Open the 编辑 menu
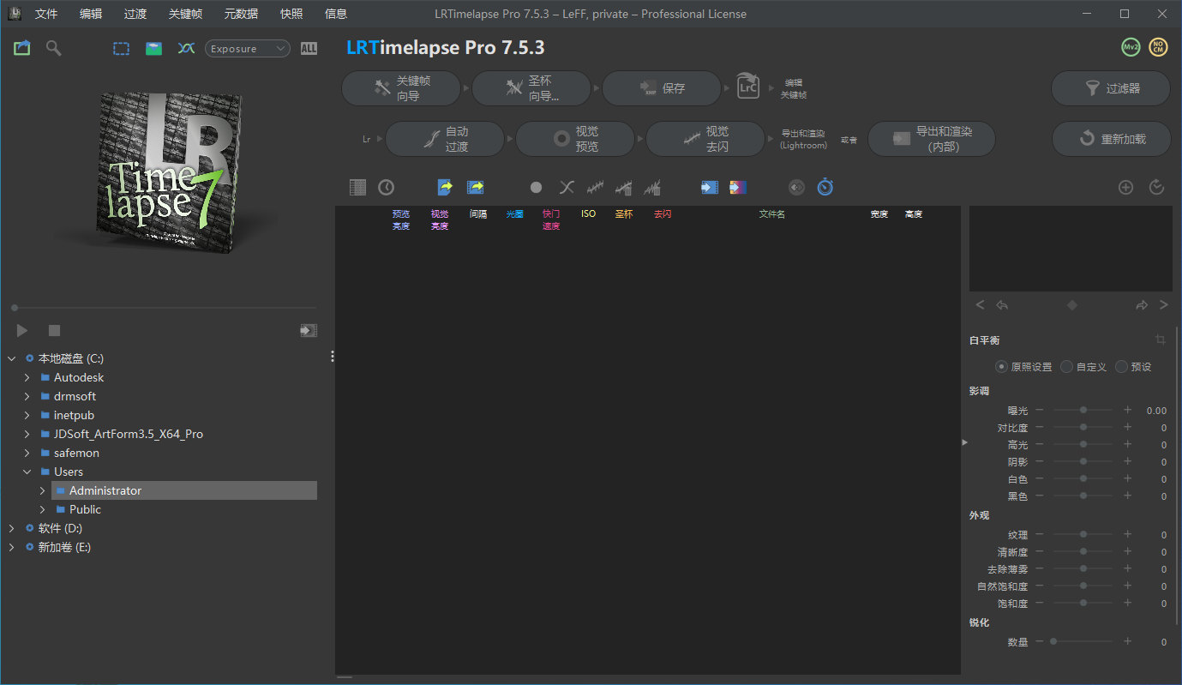Screen dimensions: 1182x685 [x=91, y=14]
